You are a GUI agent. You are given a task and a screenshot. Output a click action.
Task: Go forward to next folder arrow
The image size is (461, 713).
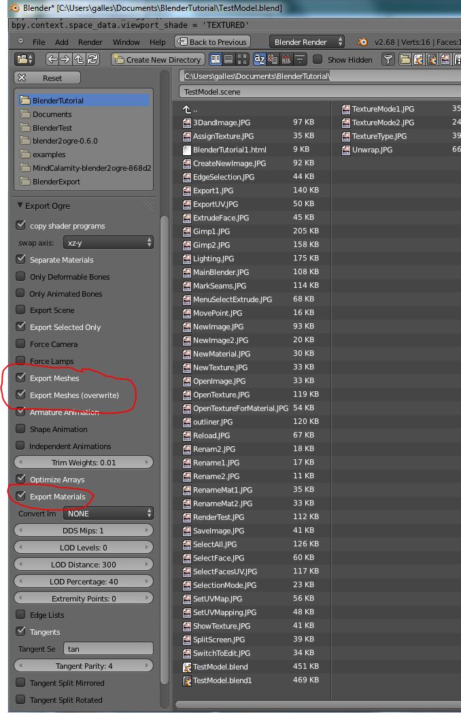[x=65, y=59]
